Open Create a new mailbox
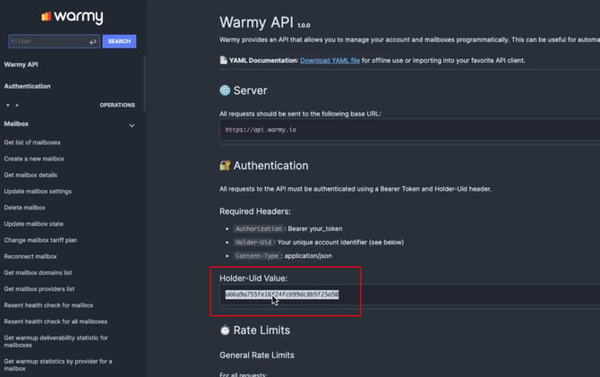The height and width of the screenshot is (377, 600). [34, 159]
